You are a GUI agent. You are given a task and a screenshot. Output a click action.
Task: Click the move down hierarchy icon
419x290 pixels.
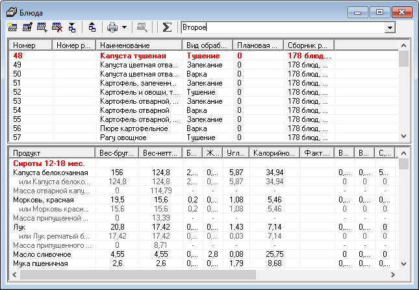click(x=71, y=27)
